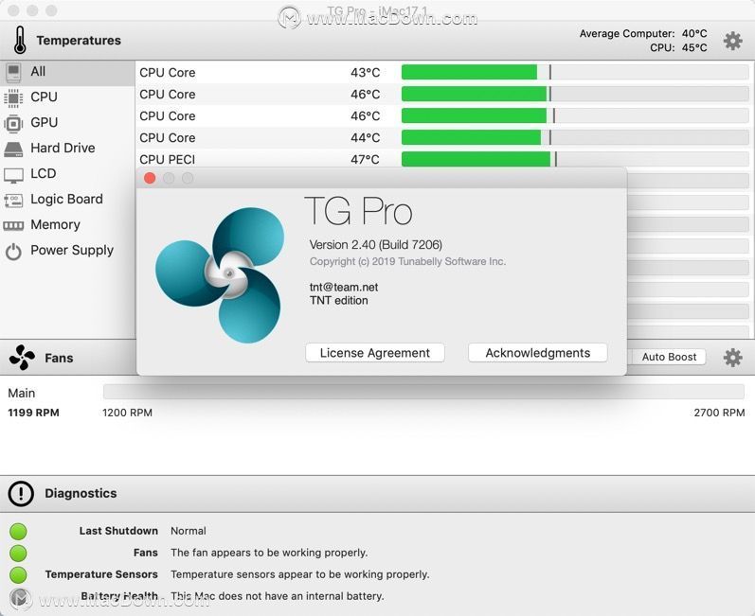Click the 2700 RPM maximum speed label

[x=719, y=413]
